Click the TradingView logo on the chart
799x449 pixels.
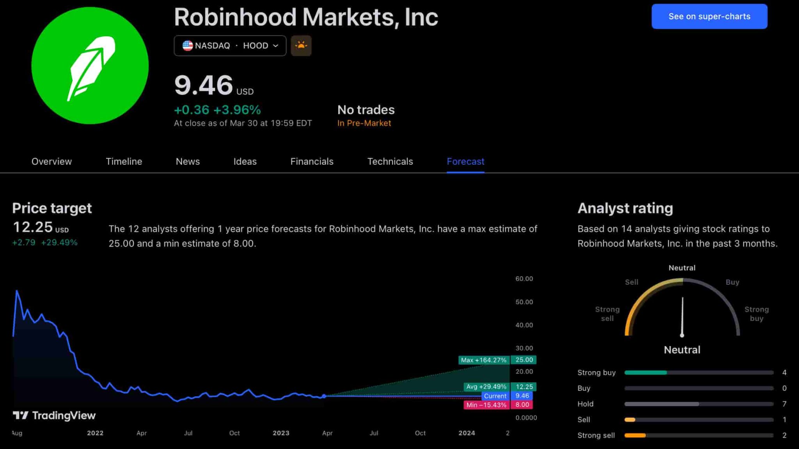click(54, 415)
